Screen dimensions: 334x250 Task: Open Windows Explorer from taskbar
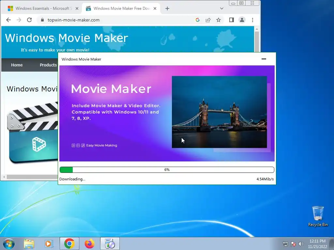point(29,243)
